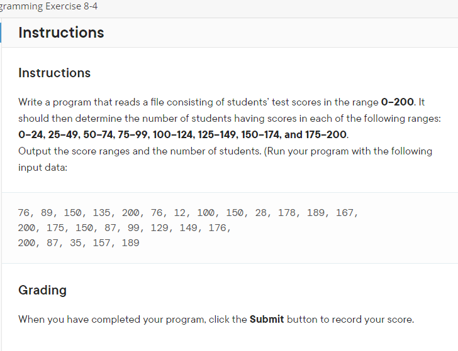Image resolution: width=458 pixels, height=351 pixels.
Task: Click the Grading heading
Action: click(42, 290)
